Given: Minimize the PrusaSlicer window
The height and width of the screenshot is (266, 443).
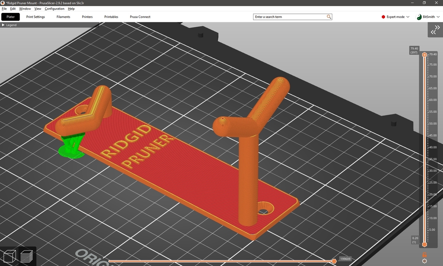Looking at the screenshot, I should click(412, 3).
